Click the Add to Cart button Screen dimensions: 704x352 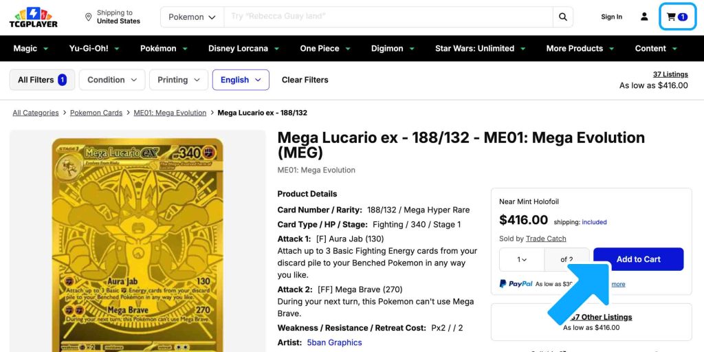pos(638,259)
